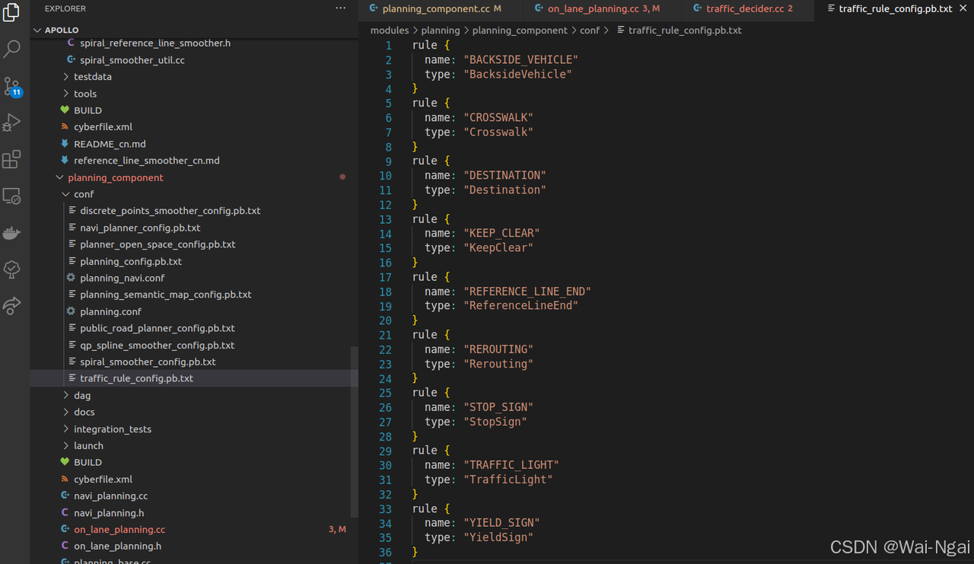Open the Remote Explorer sidebar
The height and width of the screenshot is (564, 974).
[x=11, y=196]
